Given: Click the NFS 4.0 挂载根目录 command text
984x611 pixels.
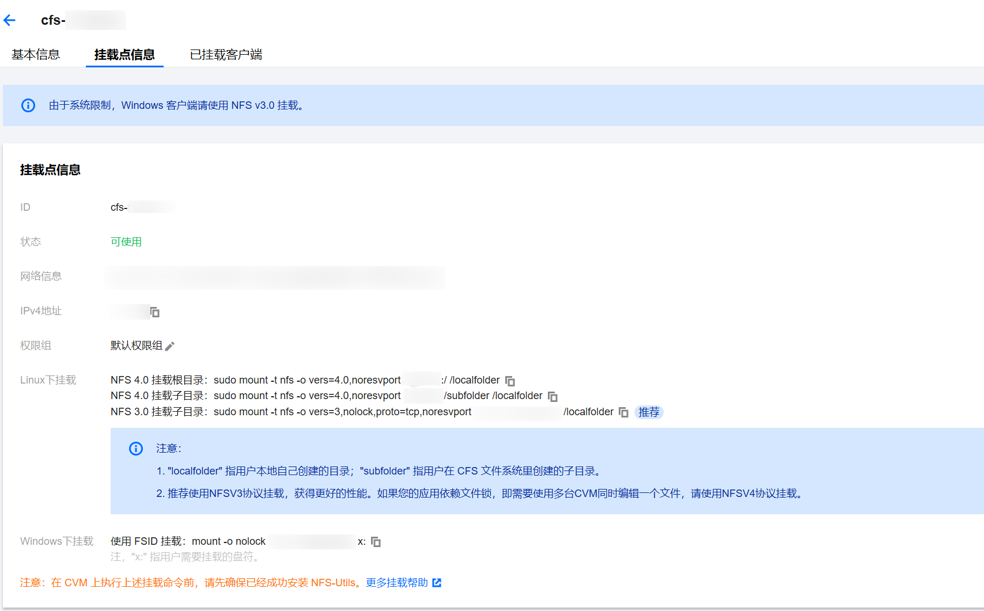Looking at the screenshot, I should pos(305,380).
